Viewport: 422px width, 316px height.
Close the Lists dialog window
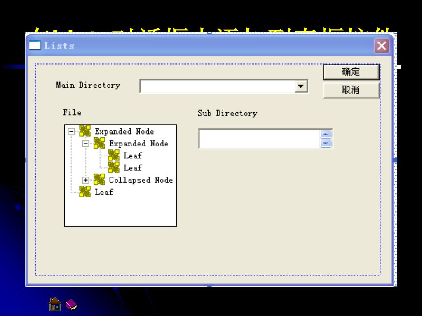point(382,46)
